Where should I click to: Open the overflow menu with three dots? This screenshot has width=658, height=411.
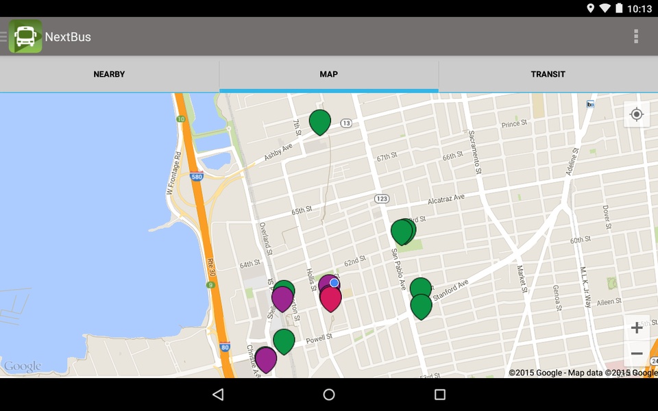(x=636, y=36)
